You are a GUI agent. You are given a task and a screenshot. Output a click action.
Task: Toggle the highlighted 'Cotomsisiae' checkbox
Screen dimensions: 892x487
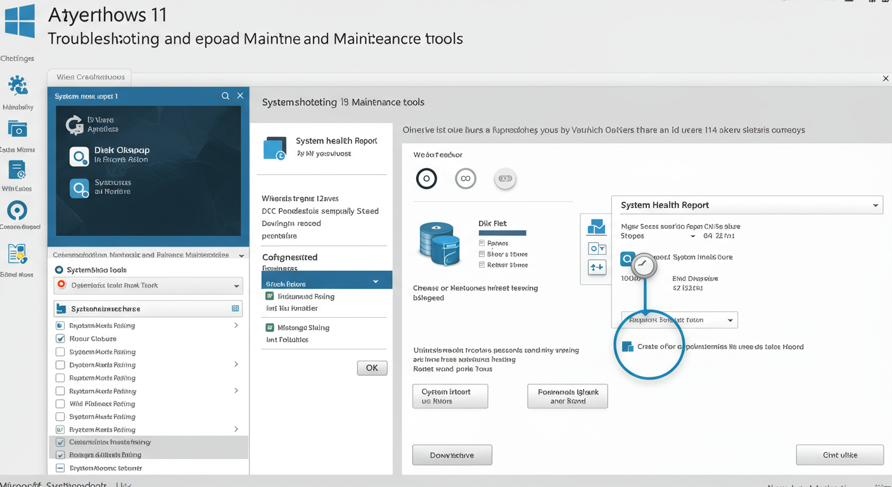pyautogui.click(x=60, y=442)
